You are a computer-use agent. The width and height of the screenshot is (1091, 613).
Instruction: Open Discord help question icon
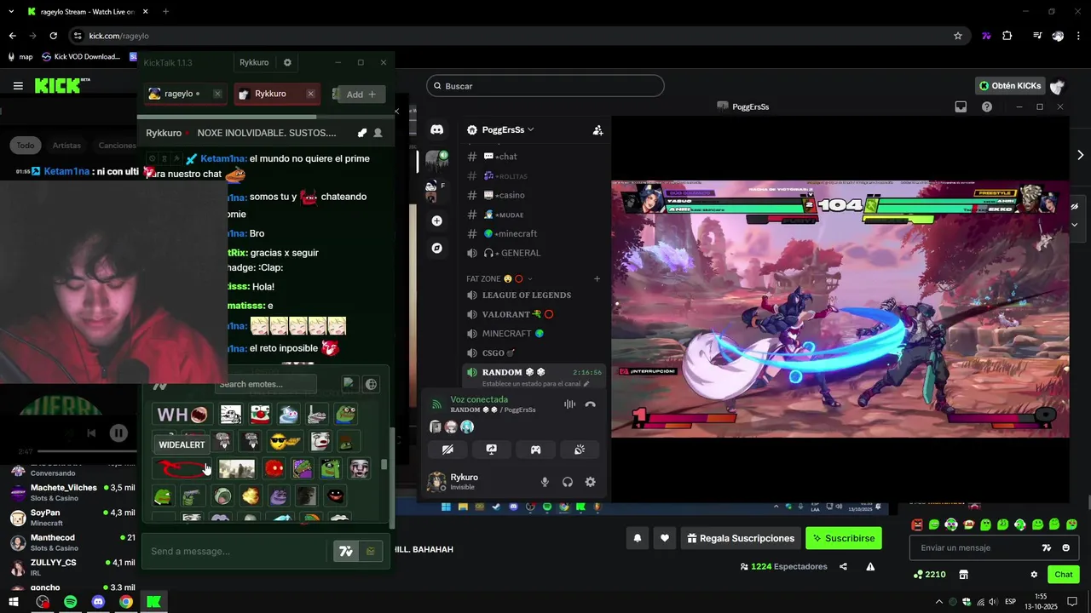click(x=987, y=107)
